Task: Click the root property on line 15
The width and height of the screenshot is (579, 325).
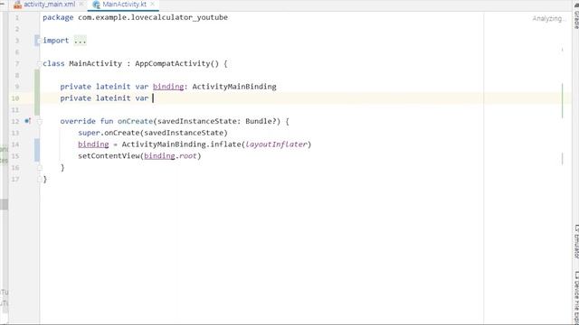Action: (188, 156)
